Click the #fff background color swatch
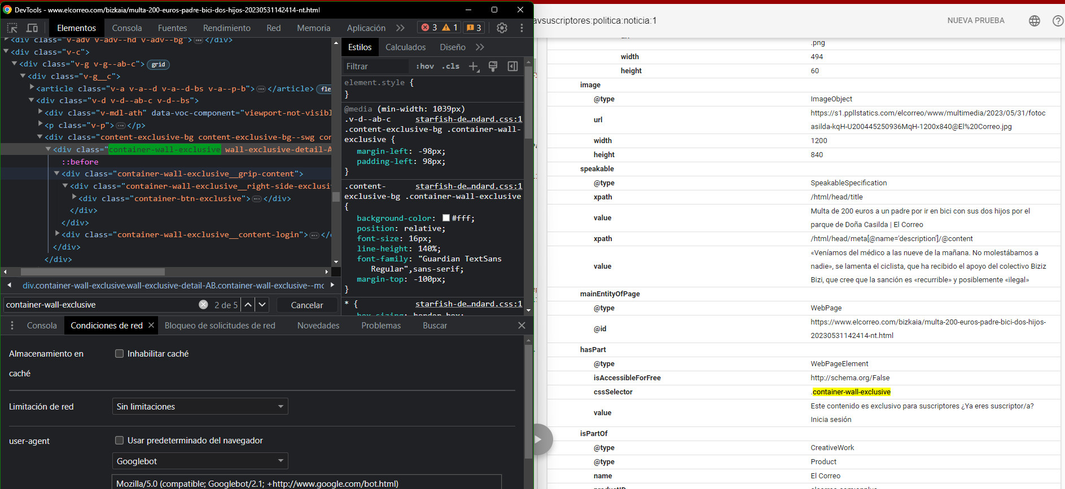The width and height of the screenshot is (1065, 489). (446, 218)
